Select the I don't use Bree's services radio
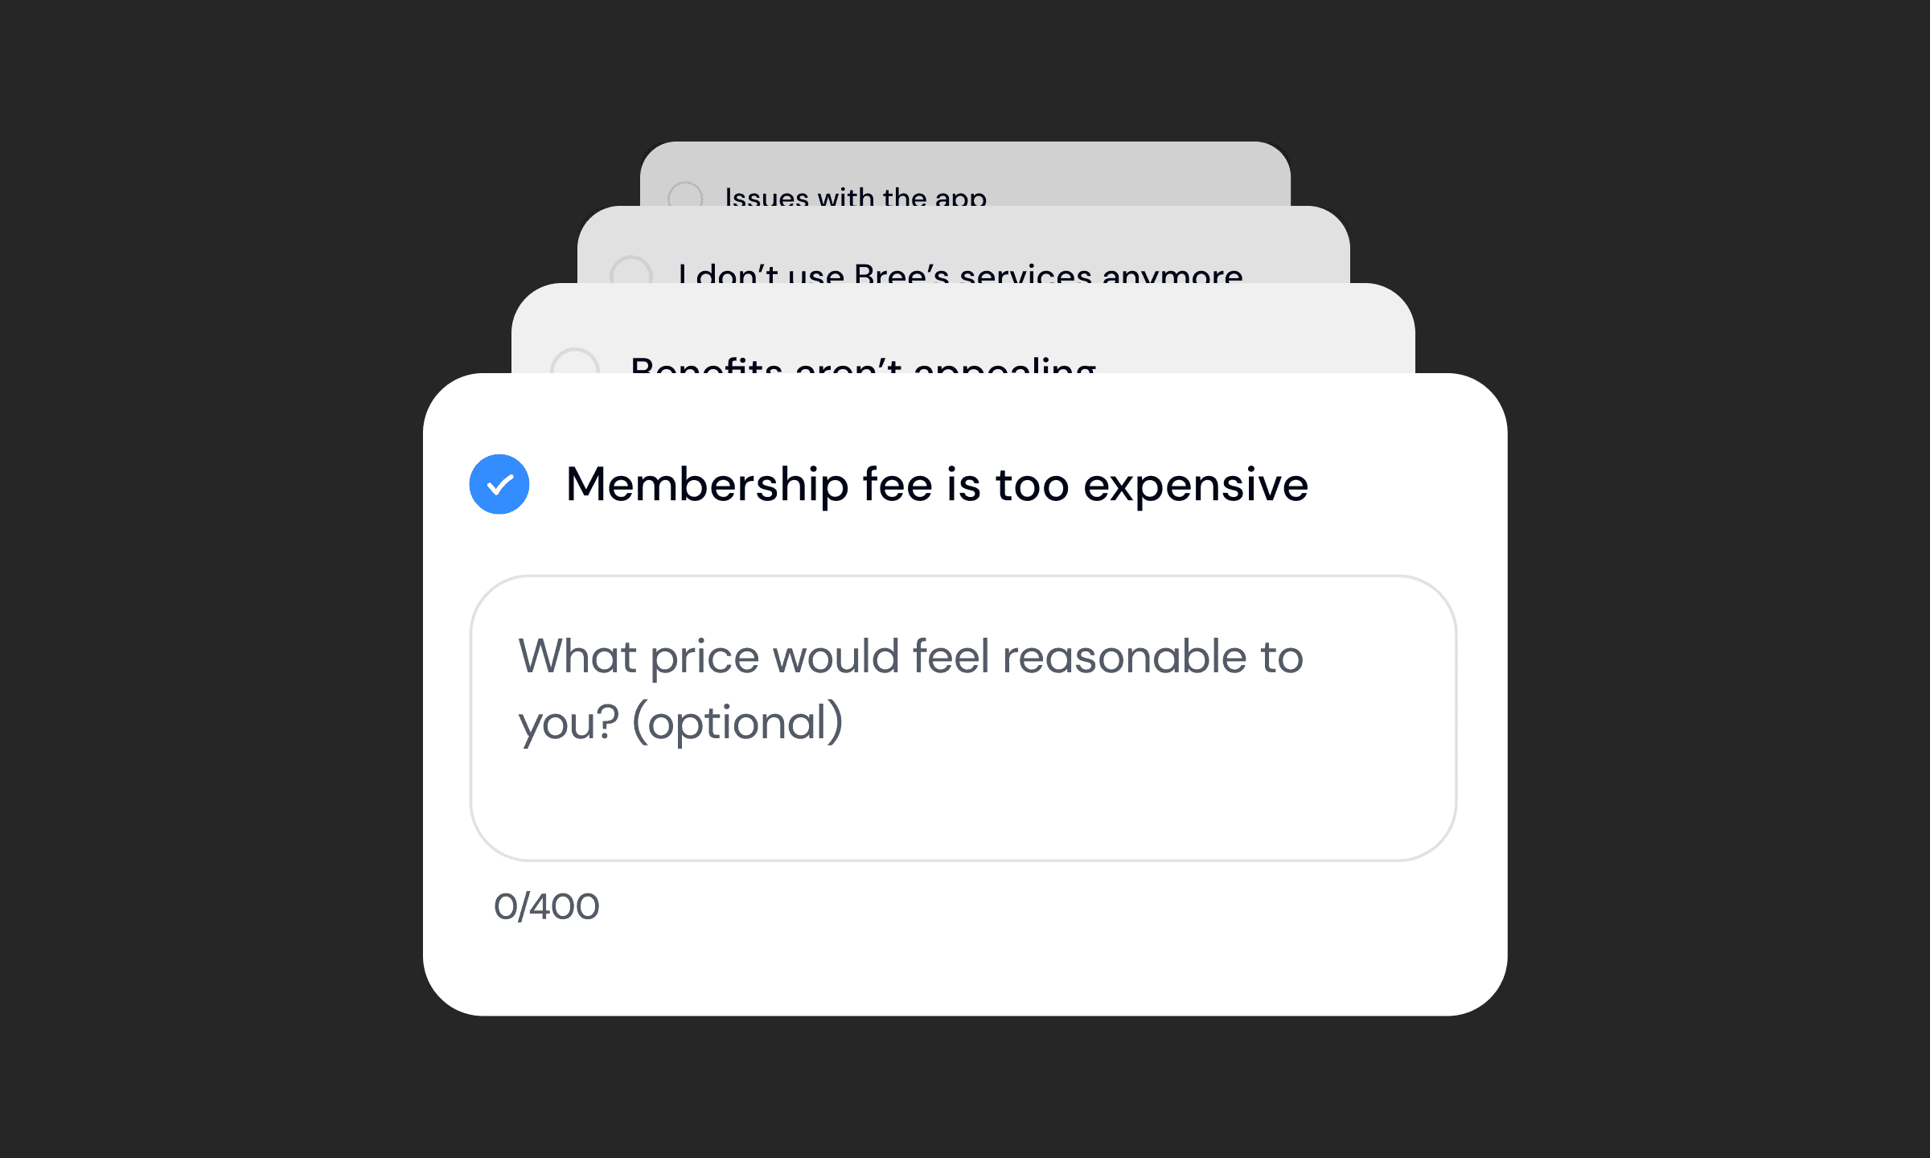The width and height of the screenshot is (1930, 1158). 631,270
